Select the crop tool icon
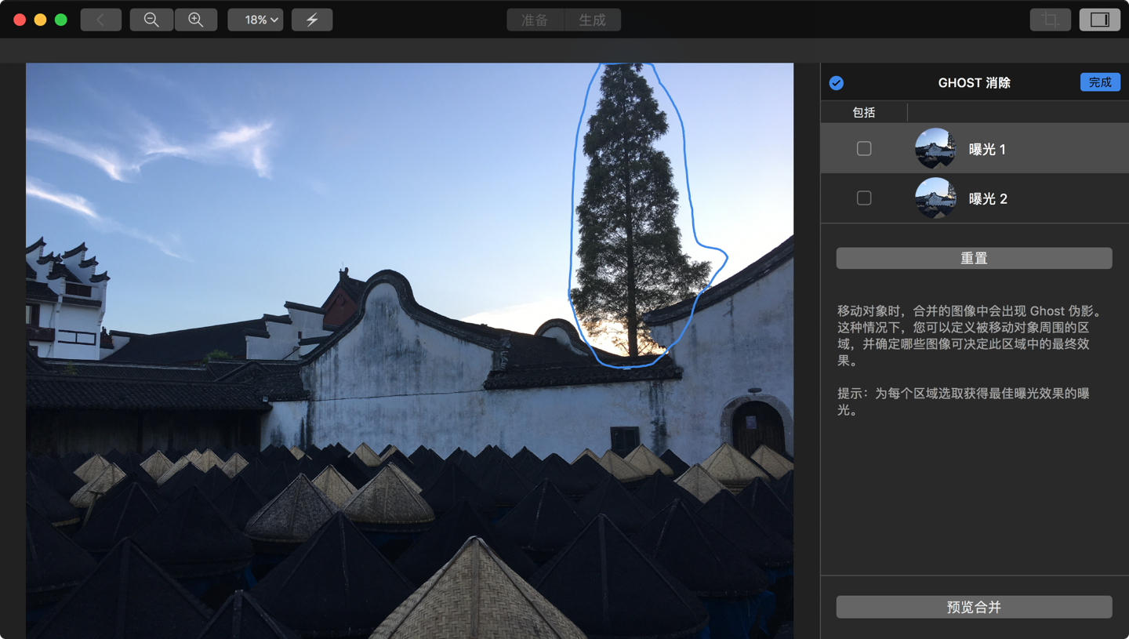This screenshot has height=639, width=1129. click(x=1051, y=20)
